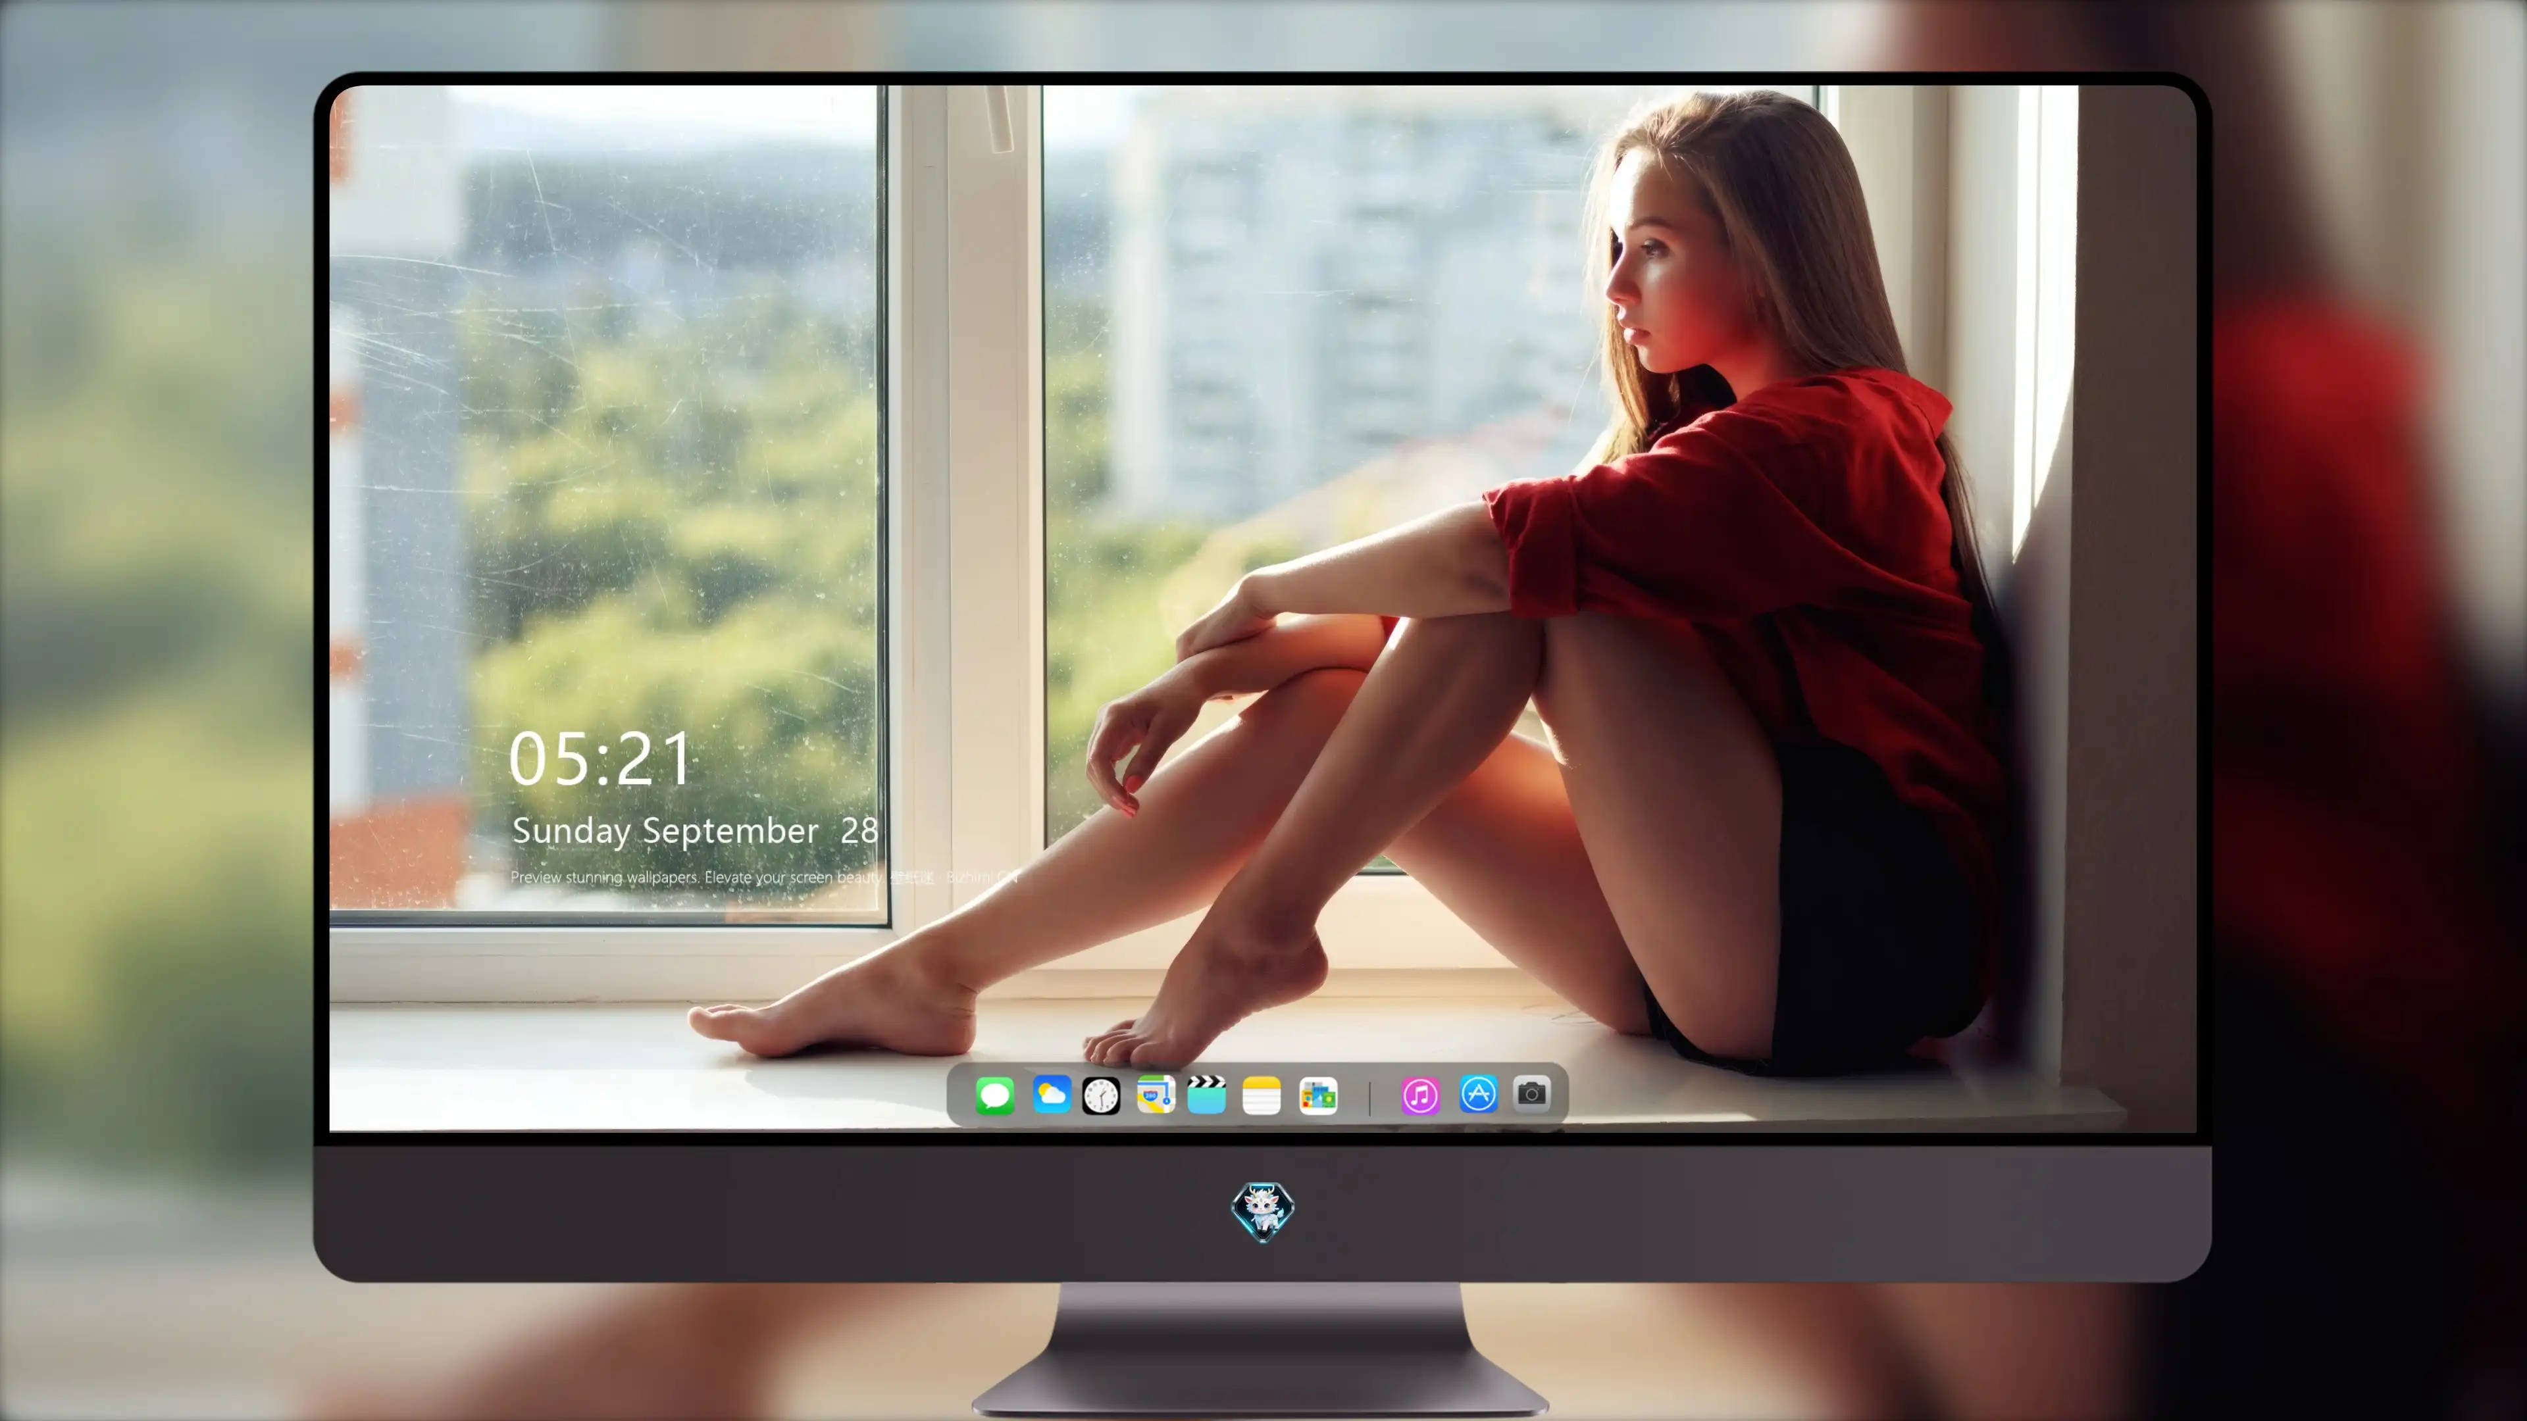2527x1421 pixels.
Task: Open the Clock app in the dock
Action: point(1101,1095)
